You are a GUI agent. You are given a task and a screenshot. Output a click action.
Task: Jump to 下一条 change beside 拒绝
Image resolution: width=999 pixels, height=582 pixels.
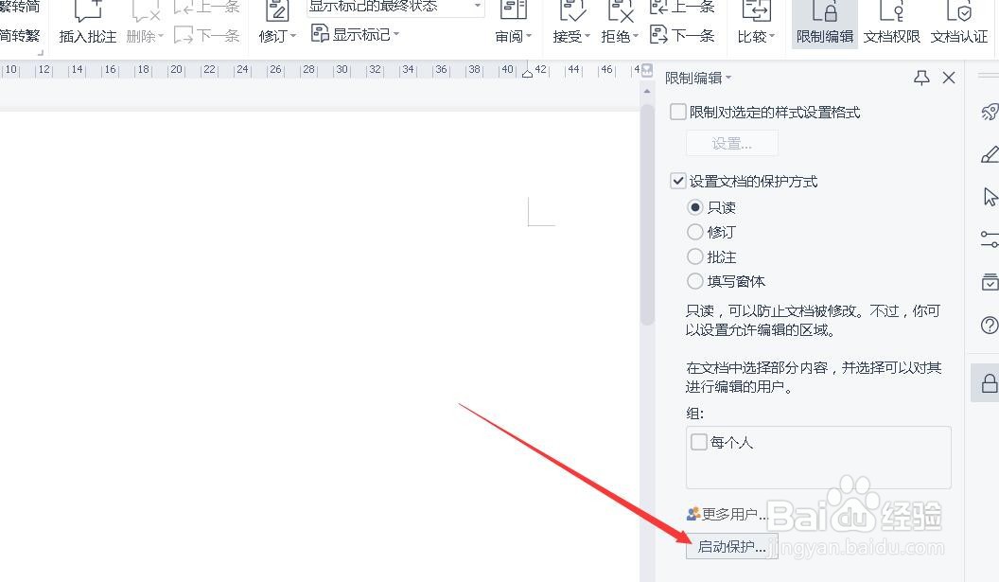[682, 35]
